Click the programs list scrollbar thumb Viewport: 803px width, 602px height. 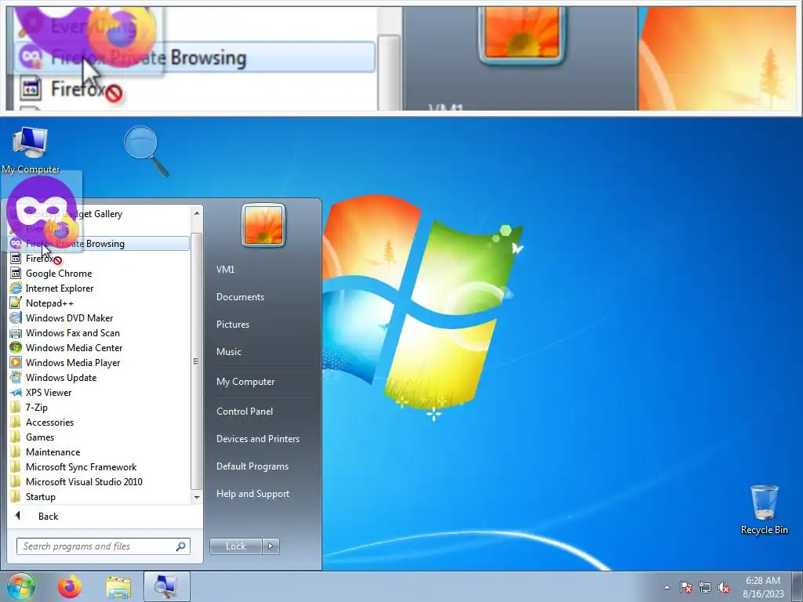pyautogui.click(x=196, y=361)
